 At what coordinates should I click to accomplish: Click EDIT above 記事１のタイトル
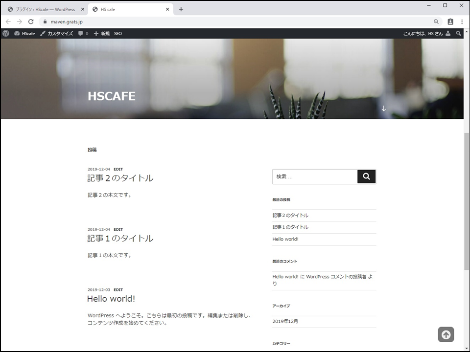click(x=118, y=229)
